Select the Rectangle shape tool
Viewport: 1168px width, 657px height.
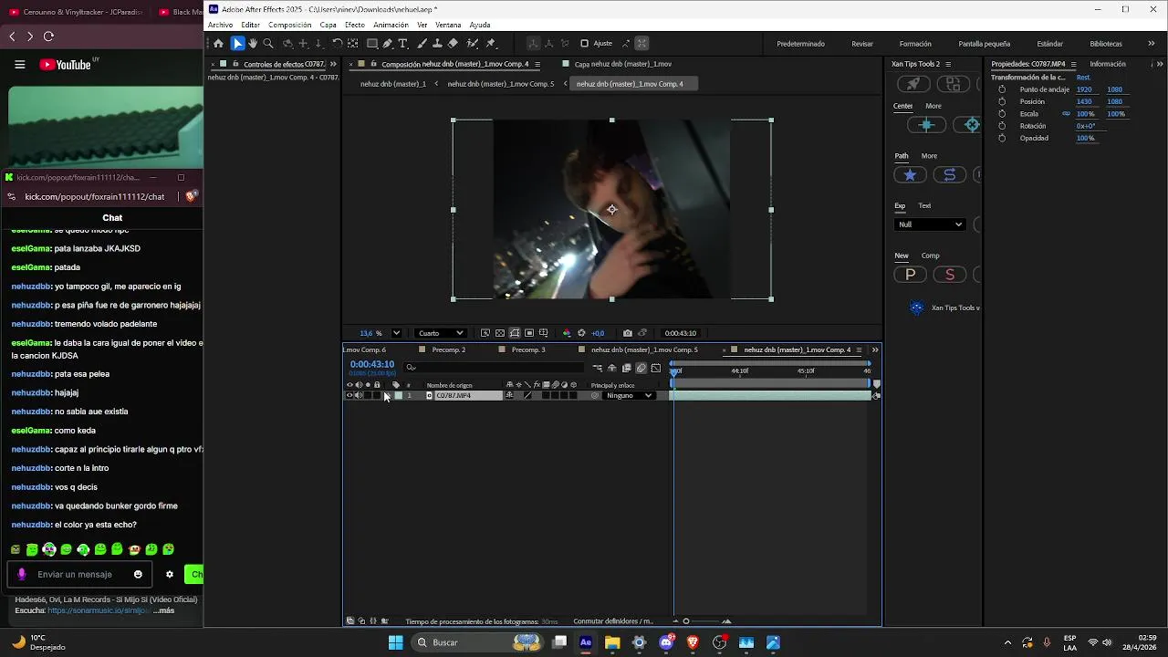point(372,43)
